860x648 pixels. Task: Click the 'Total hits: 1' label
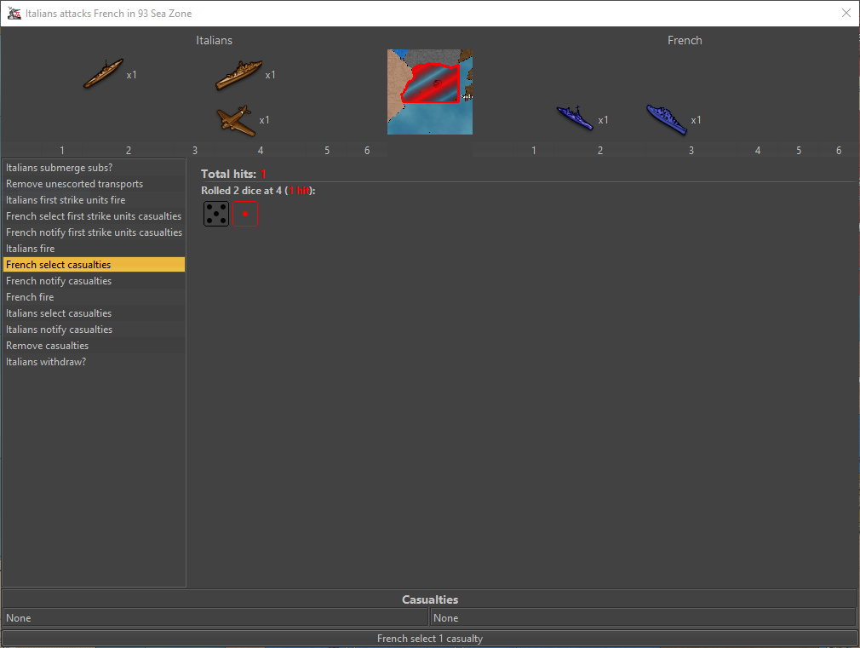[x=233, y=174]
